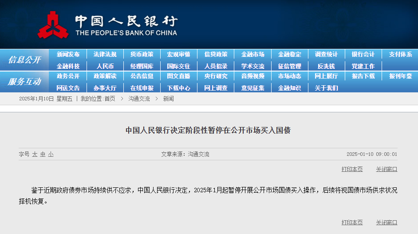
Task: Open 报告下载 section
Action: click(363, 76)
